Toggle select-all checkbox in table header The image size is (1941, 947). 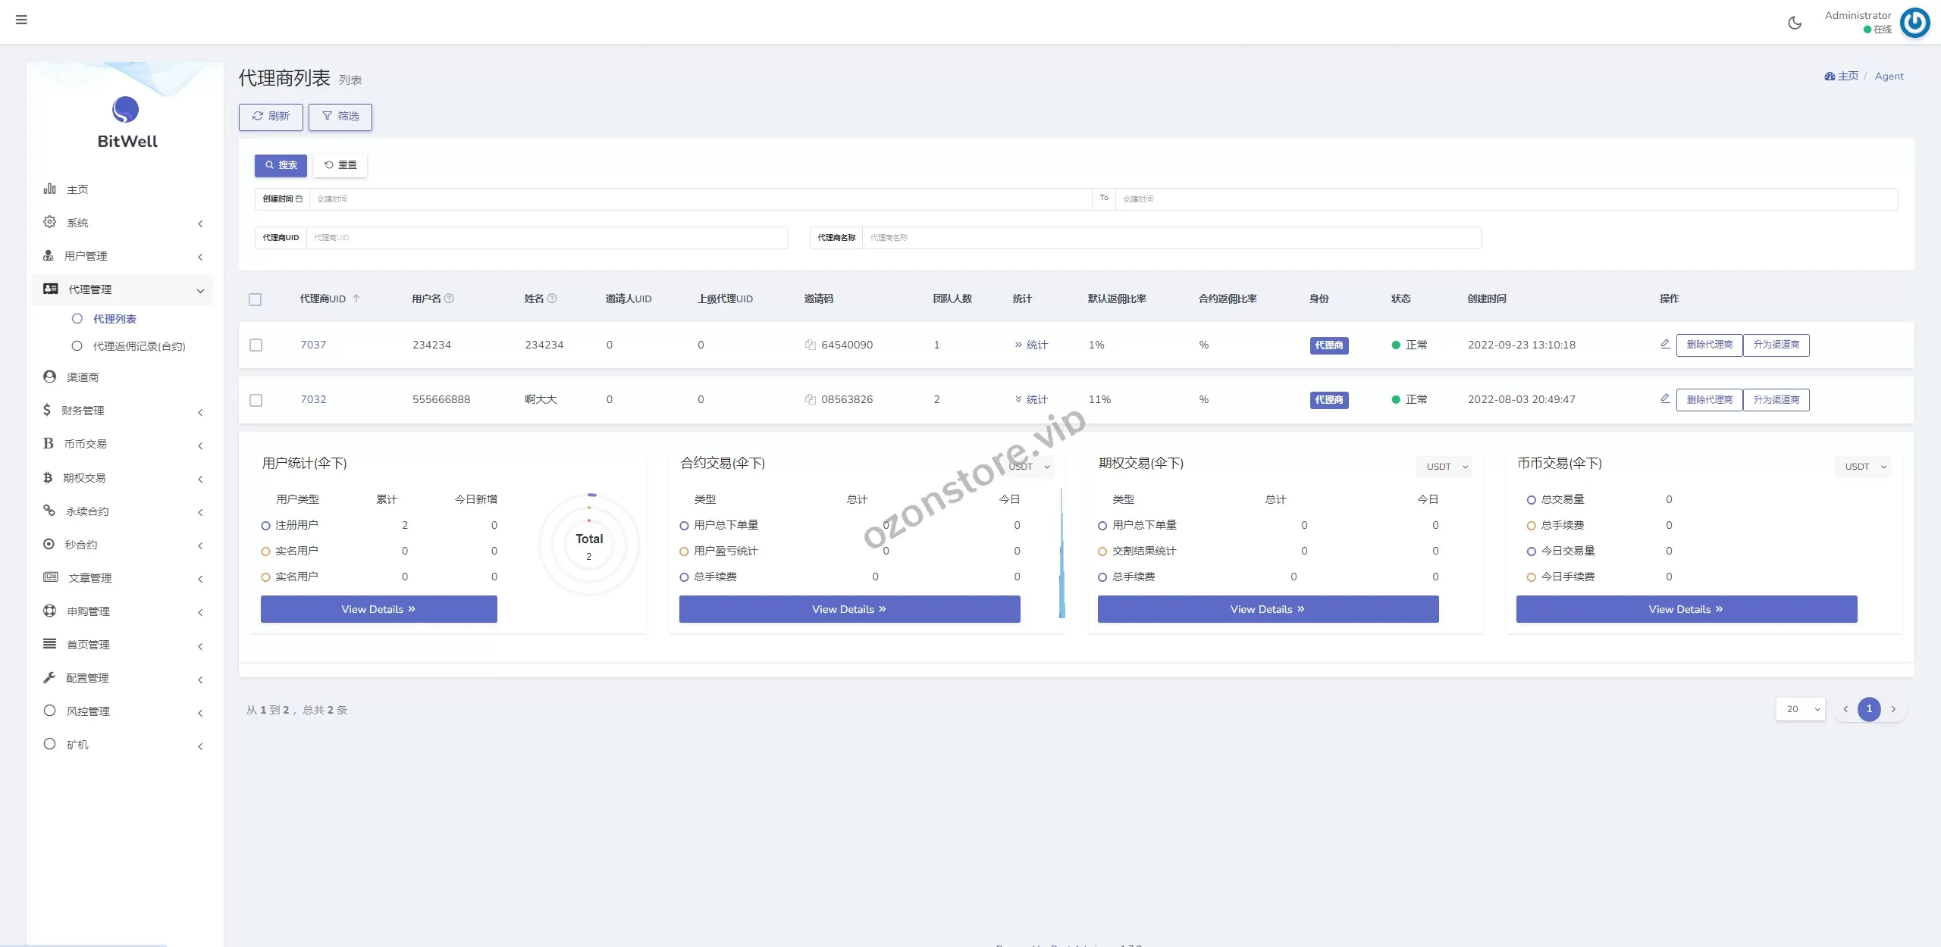[256, 299]
